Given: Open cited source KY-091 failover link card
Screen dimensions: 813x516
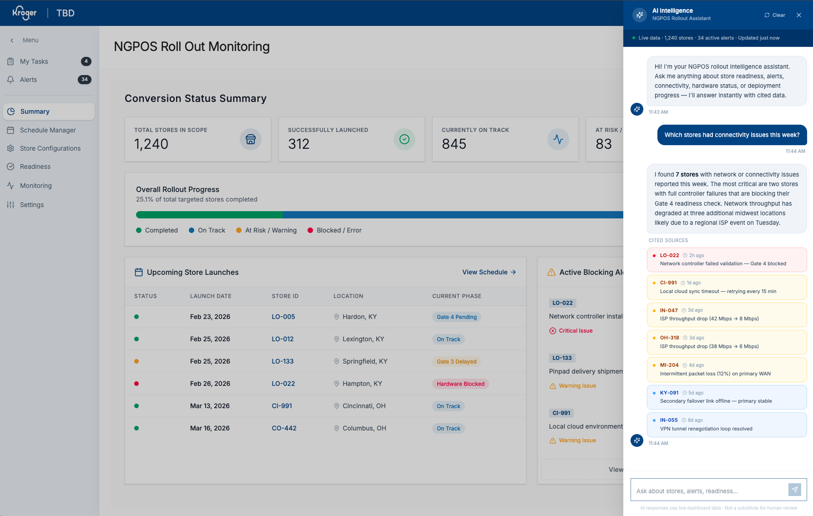Looking at the screenshot, I should (x=727, y=397).
